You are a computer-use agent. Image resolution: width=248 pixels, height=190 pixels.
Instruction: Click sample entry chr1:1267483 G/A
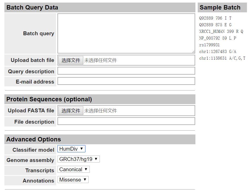click(218, 52)
